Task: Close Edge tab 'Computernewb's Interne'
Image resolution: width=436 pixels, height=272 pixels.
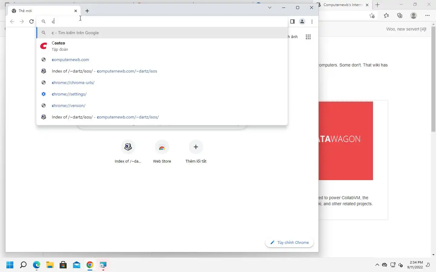Action: click(367, 5)
